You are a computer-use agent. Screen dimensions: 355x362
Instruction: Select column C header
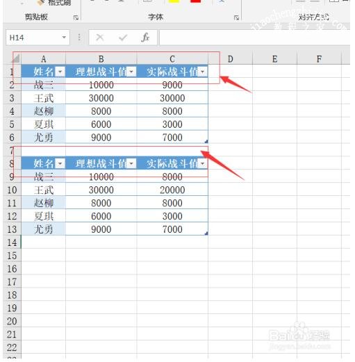[172, 59]
